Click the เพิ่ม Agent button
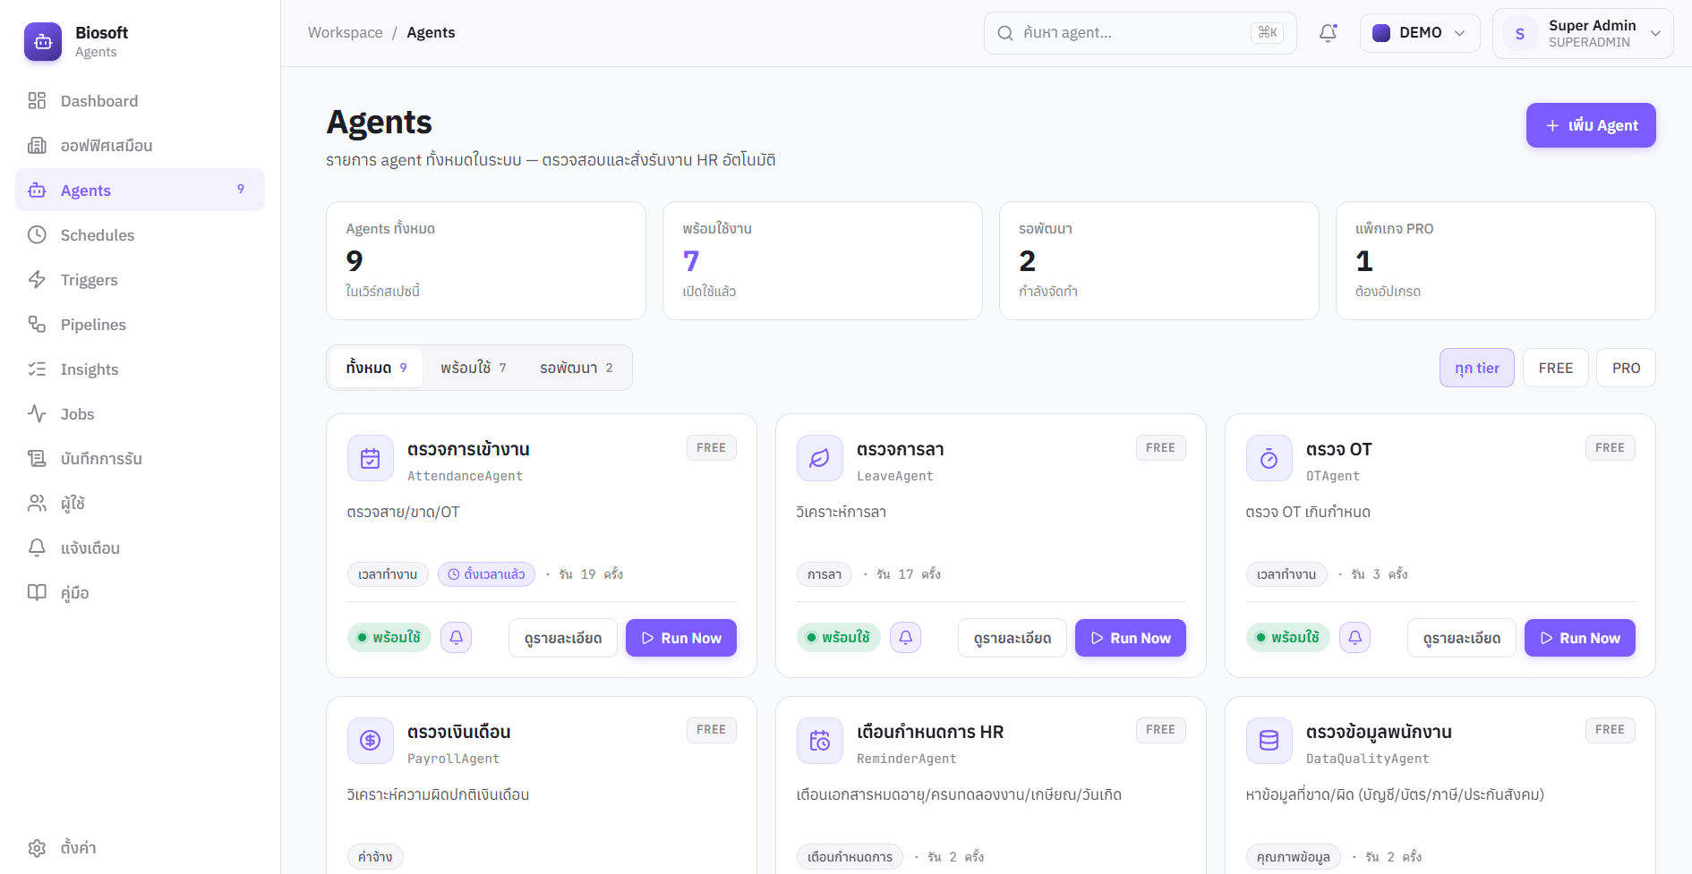This screenshot has width=1692, height=874. click(x=1591, y=125)
